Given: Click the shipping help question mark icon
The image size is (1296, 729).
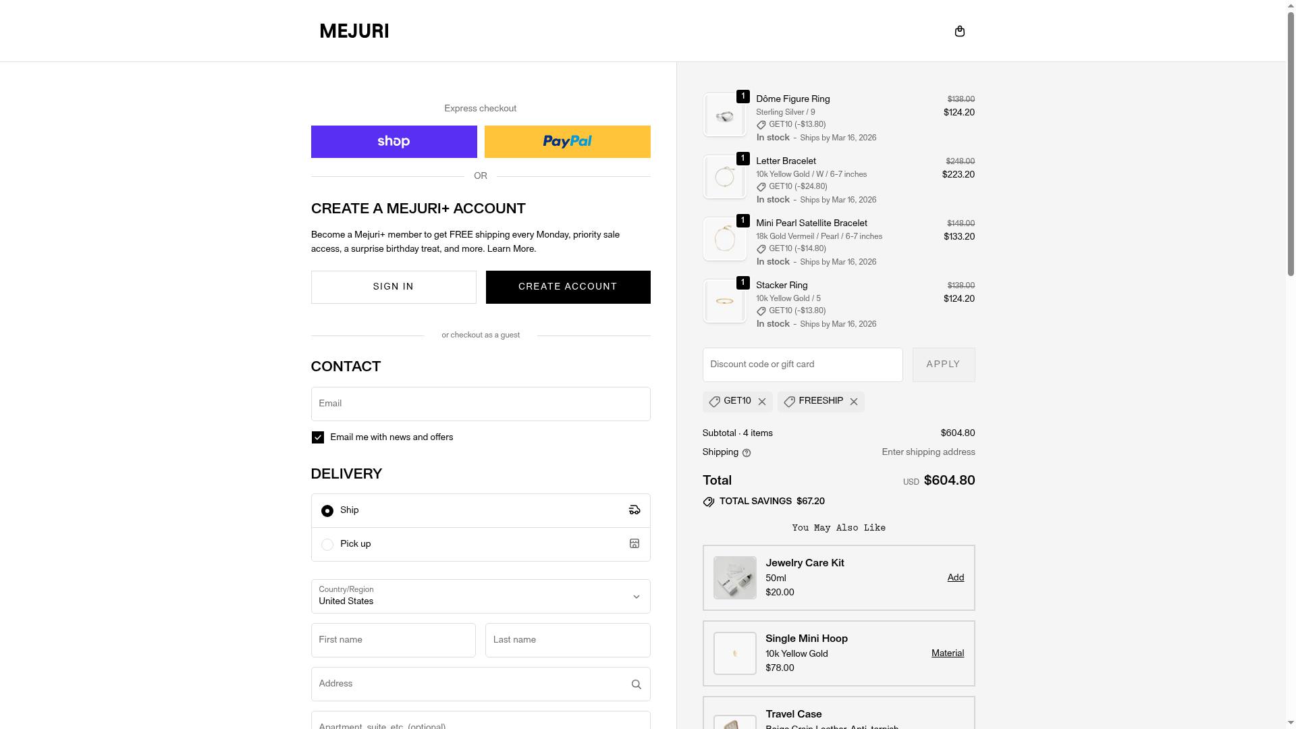Looking at the screenshot, I should coord(747,453).
